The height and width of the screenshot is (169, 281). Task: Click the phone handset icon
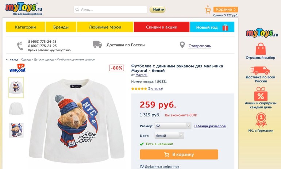pyautogui.click(x=20, y=46)
